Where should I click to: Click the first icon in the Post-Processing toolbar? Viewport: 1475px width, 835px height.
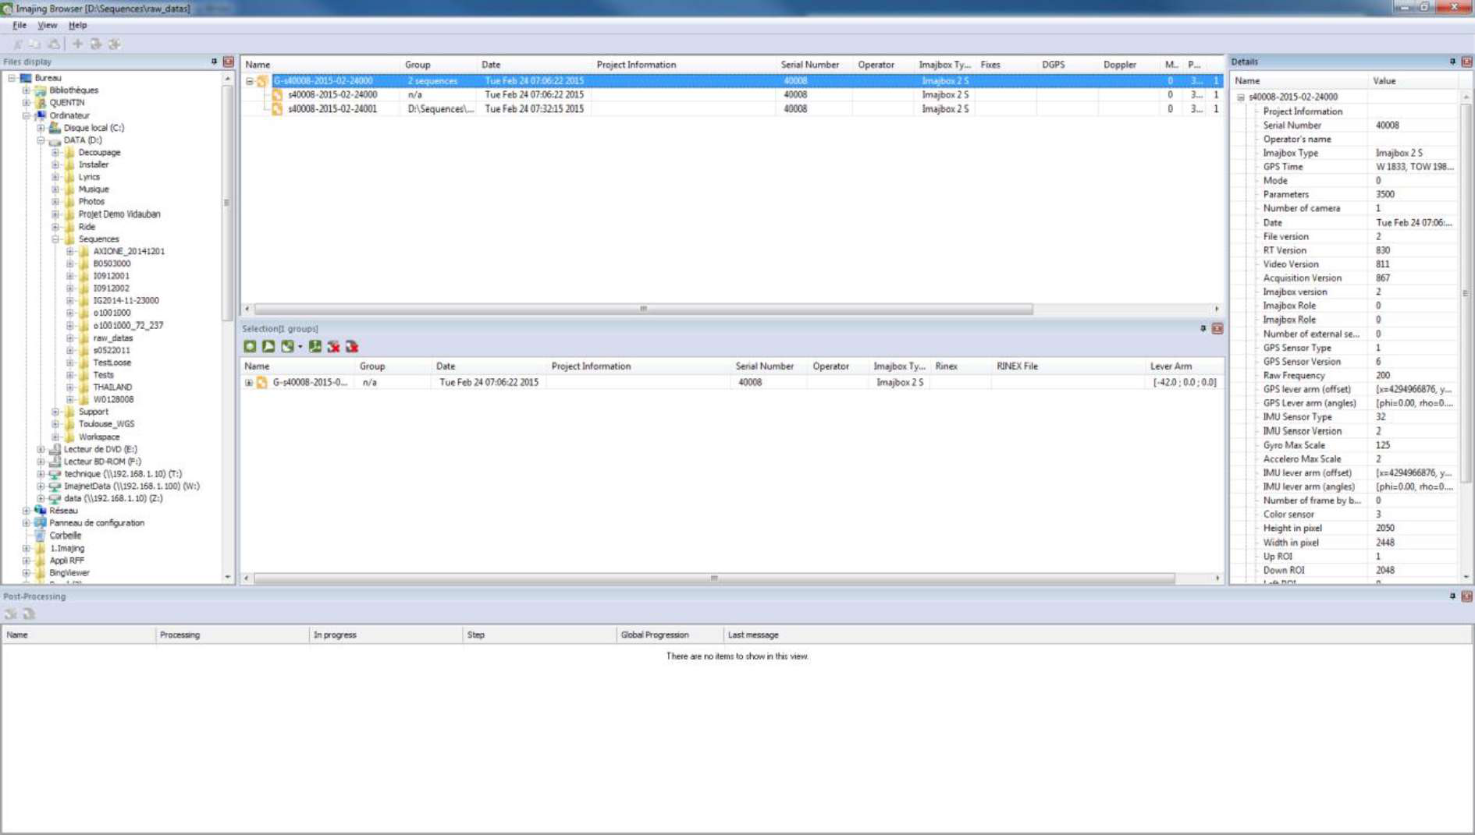(x=11, y=614)
